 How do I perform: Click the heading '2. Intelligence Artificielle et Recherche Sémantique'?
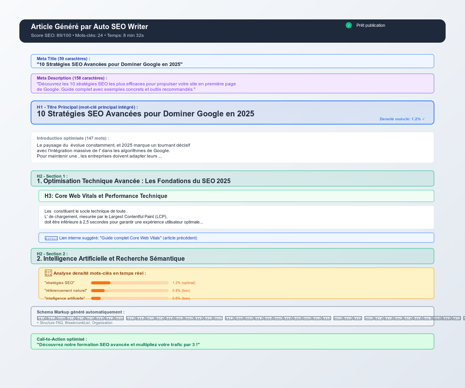(111, 258)
